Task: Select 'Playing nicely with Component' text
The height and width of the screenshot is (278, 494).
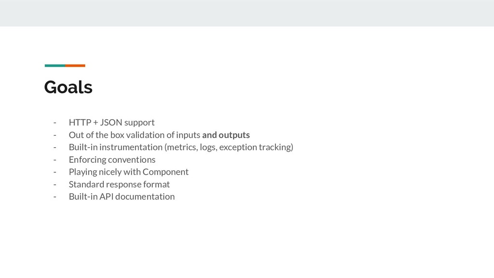Action: [x=128, y=172]
